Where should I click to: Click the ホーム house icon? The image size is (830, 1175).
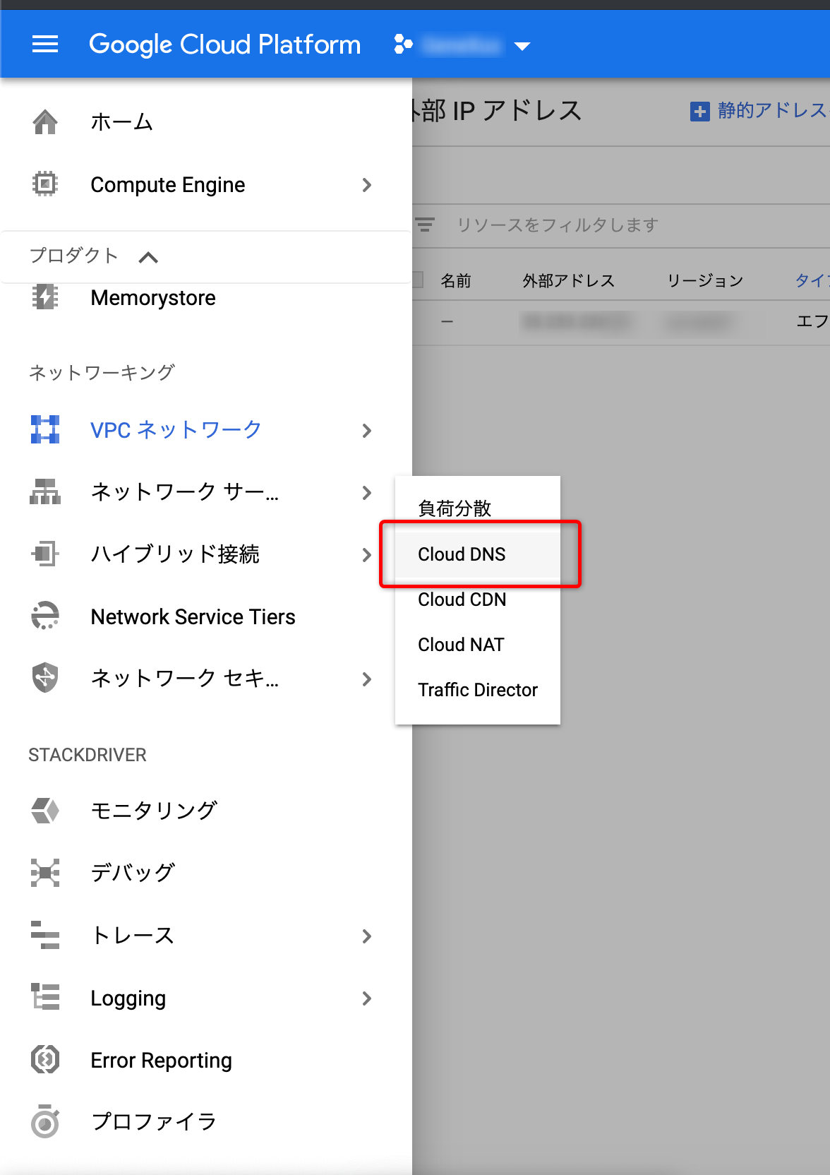pos(45,122)
